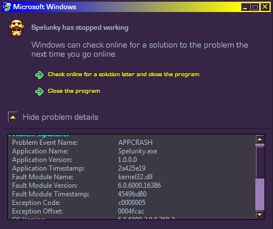Collapse details using the yellow up-arrow button
This screenshot has width=273, height=229.
tap(13, 117)
